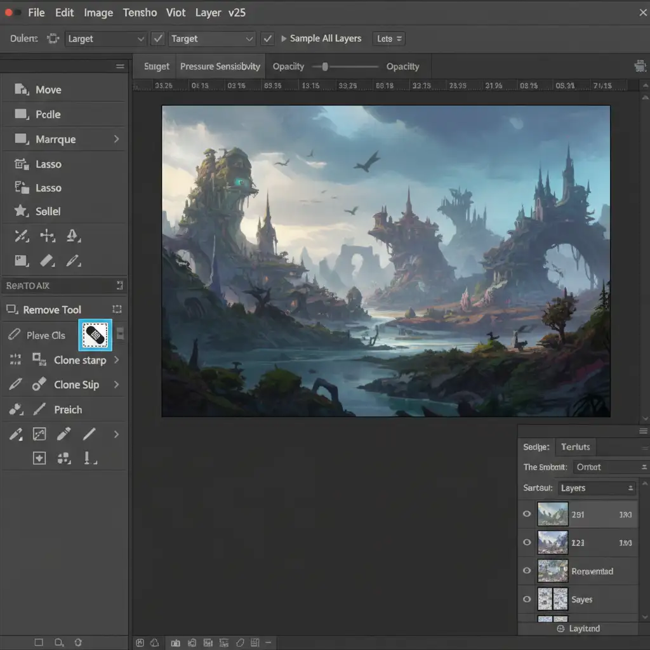Toggle visibility of the Sayes layer

point(527,599)
